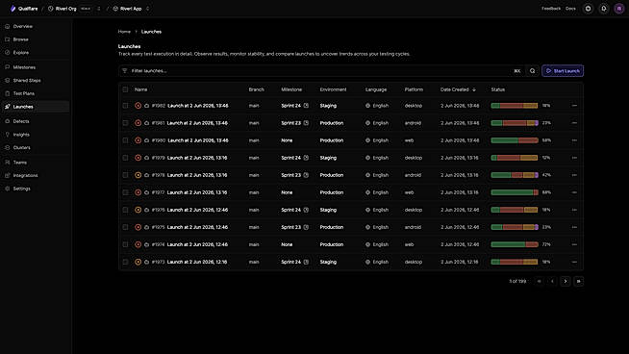This screenshot has height=354, width=629.
Task: Open the theme settings icon in the header
Action: click(588, 9)
